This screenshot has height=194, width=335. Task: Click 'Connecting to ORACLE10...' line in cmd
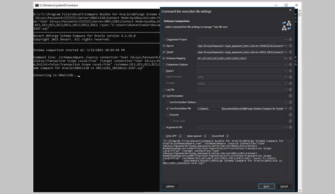point(56,75)
